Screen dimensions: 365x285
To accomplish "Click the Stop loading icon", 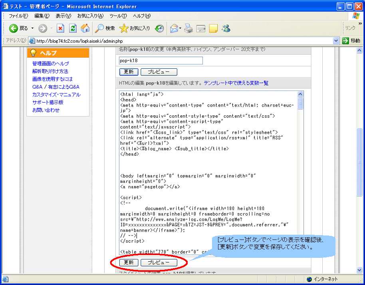I will (61, 28).
